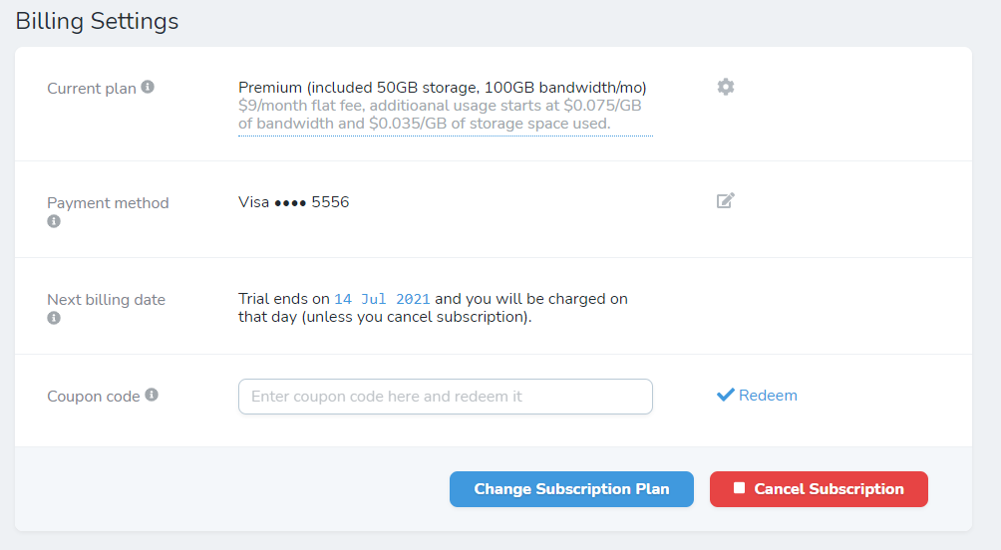
Task: Click the Visa 5556 card entry
Action: point(294,202)
